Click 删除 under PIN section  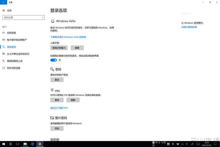click(73, 100)
